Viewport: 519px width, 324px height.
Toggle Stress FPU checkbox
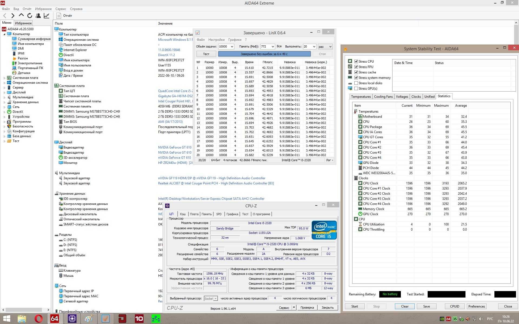coord(356,67)
